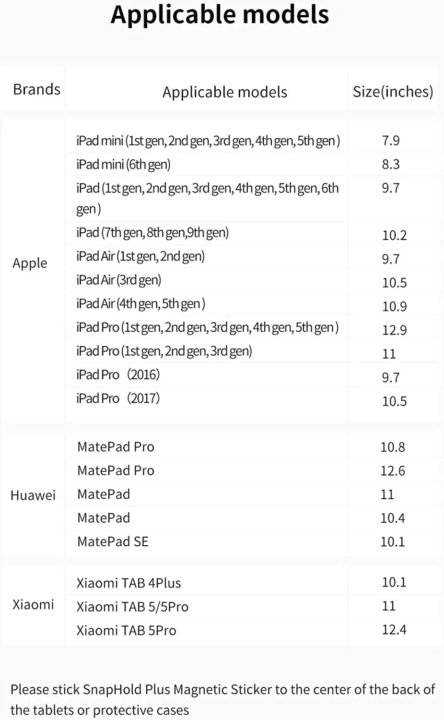
Task: Click the Applicable models page title
Action: (x=220, y=15)
